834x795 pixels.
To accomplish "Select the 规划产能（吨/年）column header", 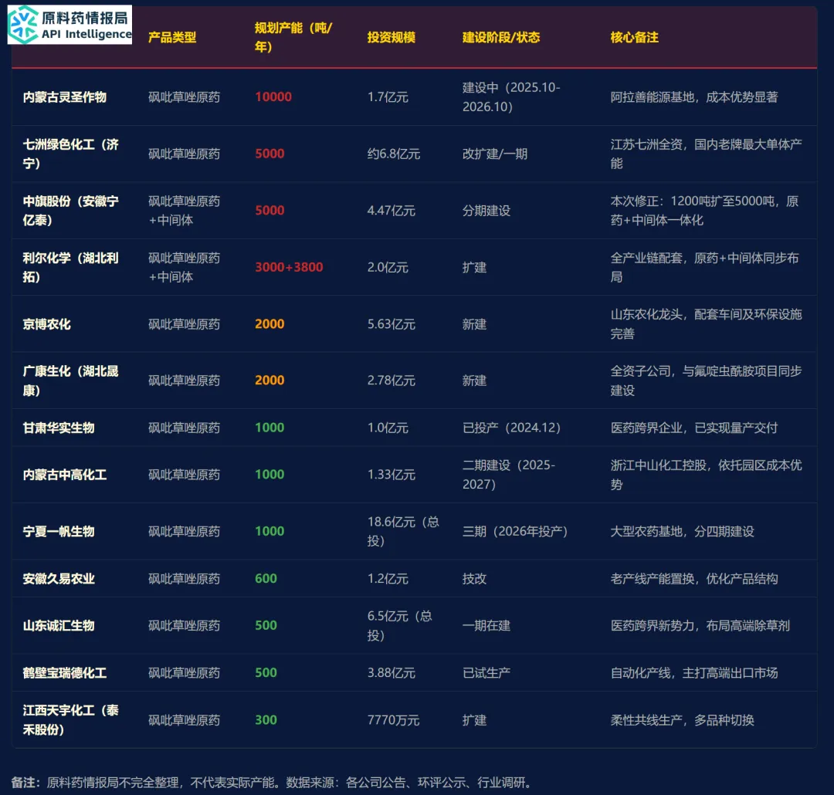I will (293, 37).
